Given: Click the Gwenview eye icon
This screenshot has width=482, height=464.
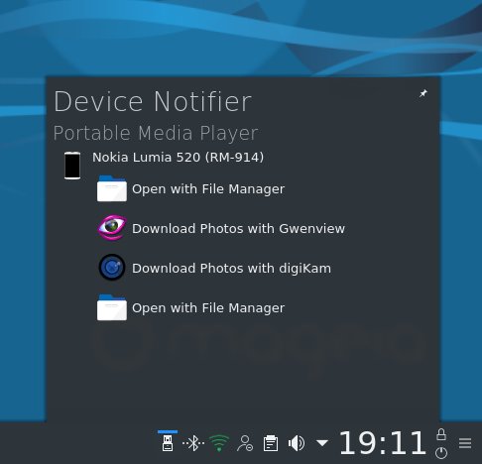Looking at the screenshot, I should coord(112,227).
